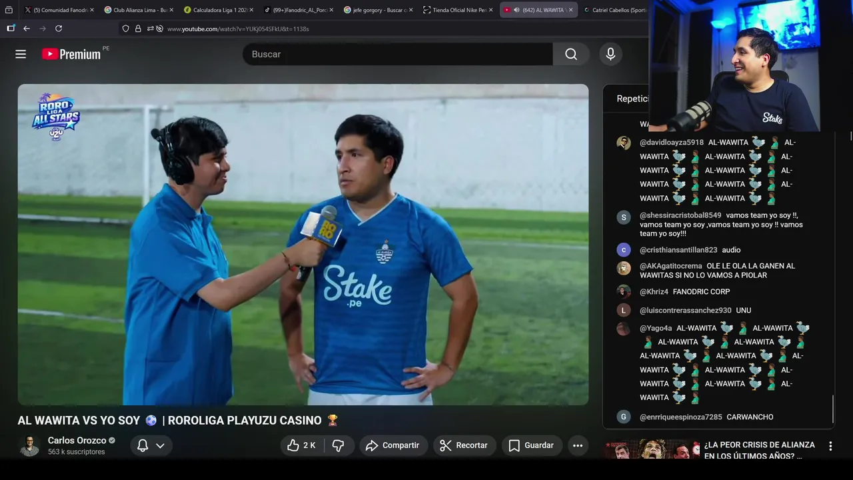
Task: Switch to Catriel Cabellos tab
Action: [614, 10]
